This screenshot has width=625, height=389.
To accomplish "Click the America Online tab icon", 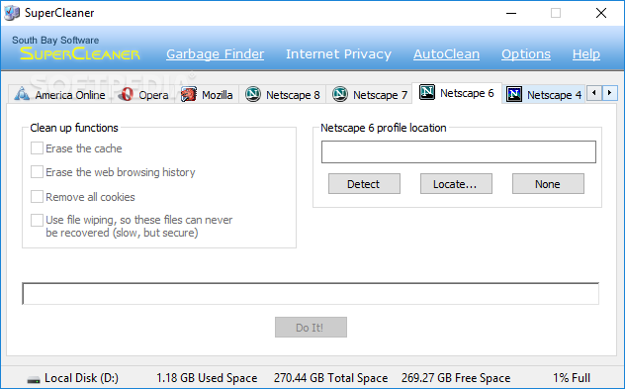I will pos(22,94).
